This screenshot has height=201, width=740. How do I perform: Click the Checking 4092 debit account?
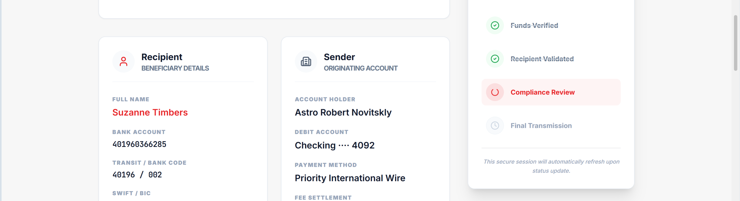[x=334, y=145]
